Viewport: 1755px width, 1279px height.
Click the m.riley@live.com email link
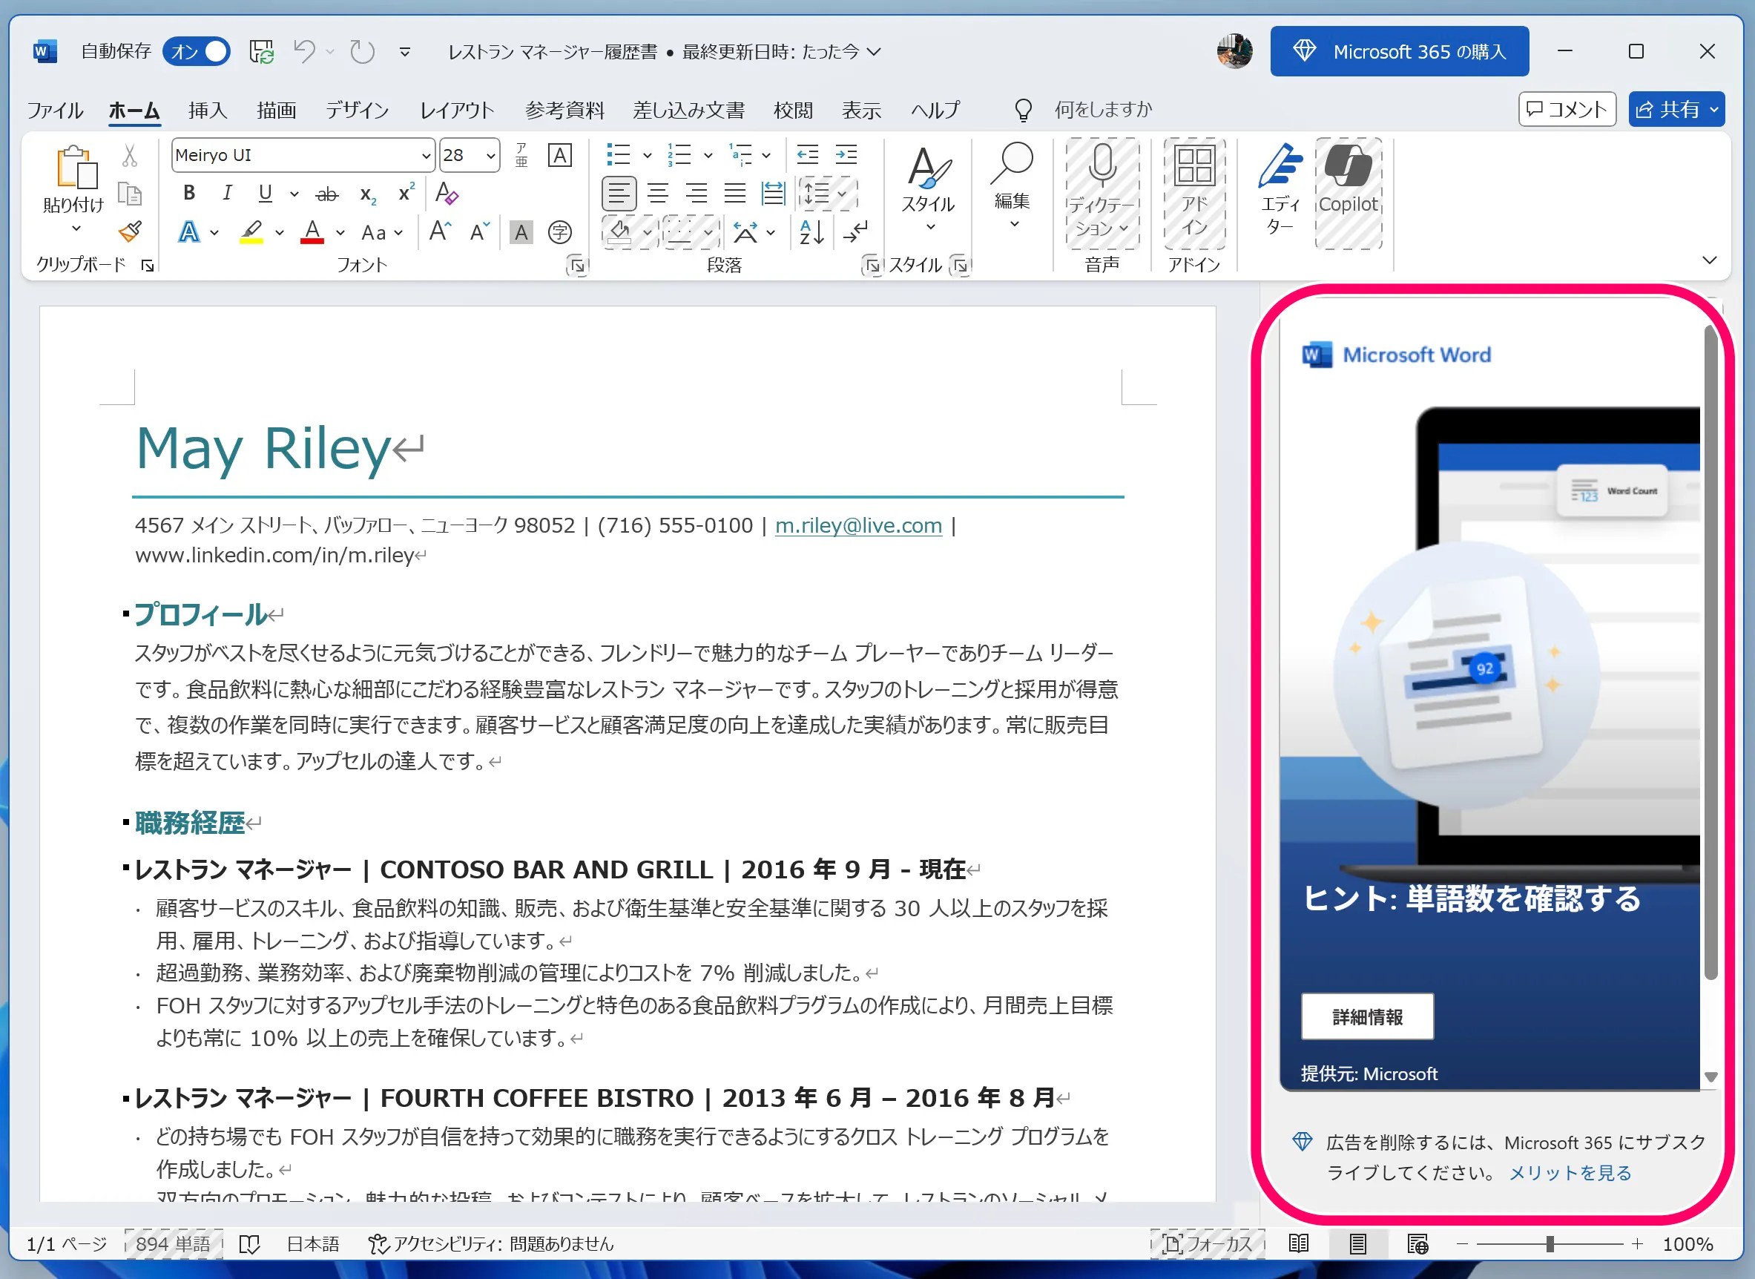click(x=857, y=526)
